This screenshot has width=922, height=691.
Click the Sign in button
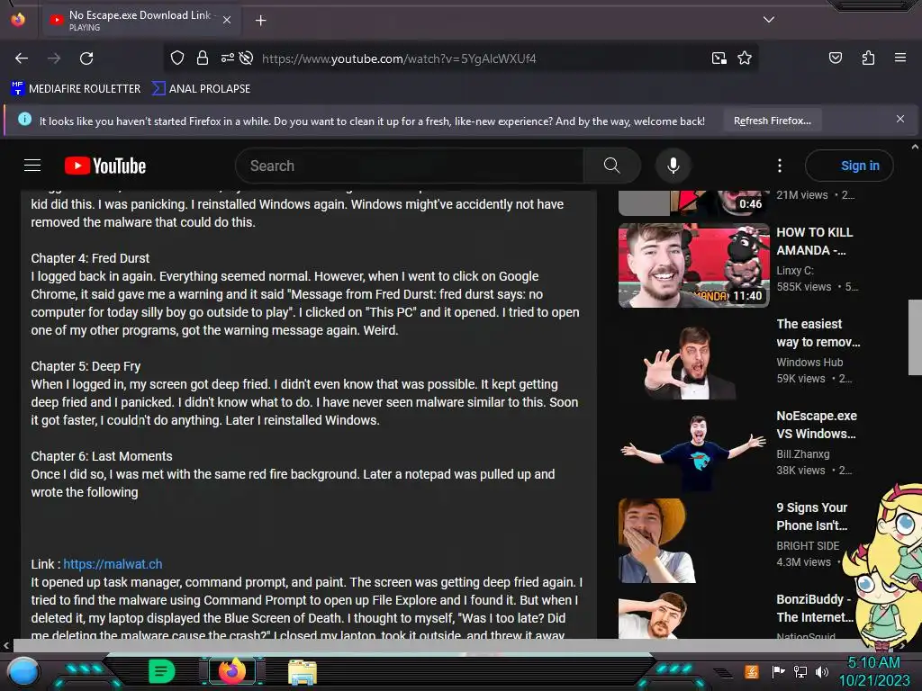(849, 166)
